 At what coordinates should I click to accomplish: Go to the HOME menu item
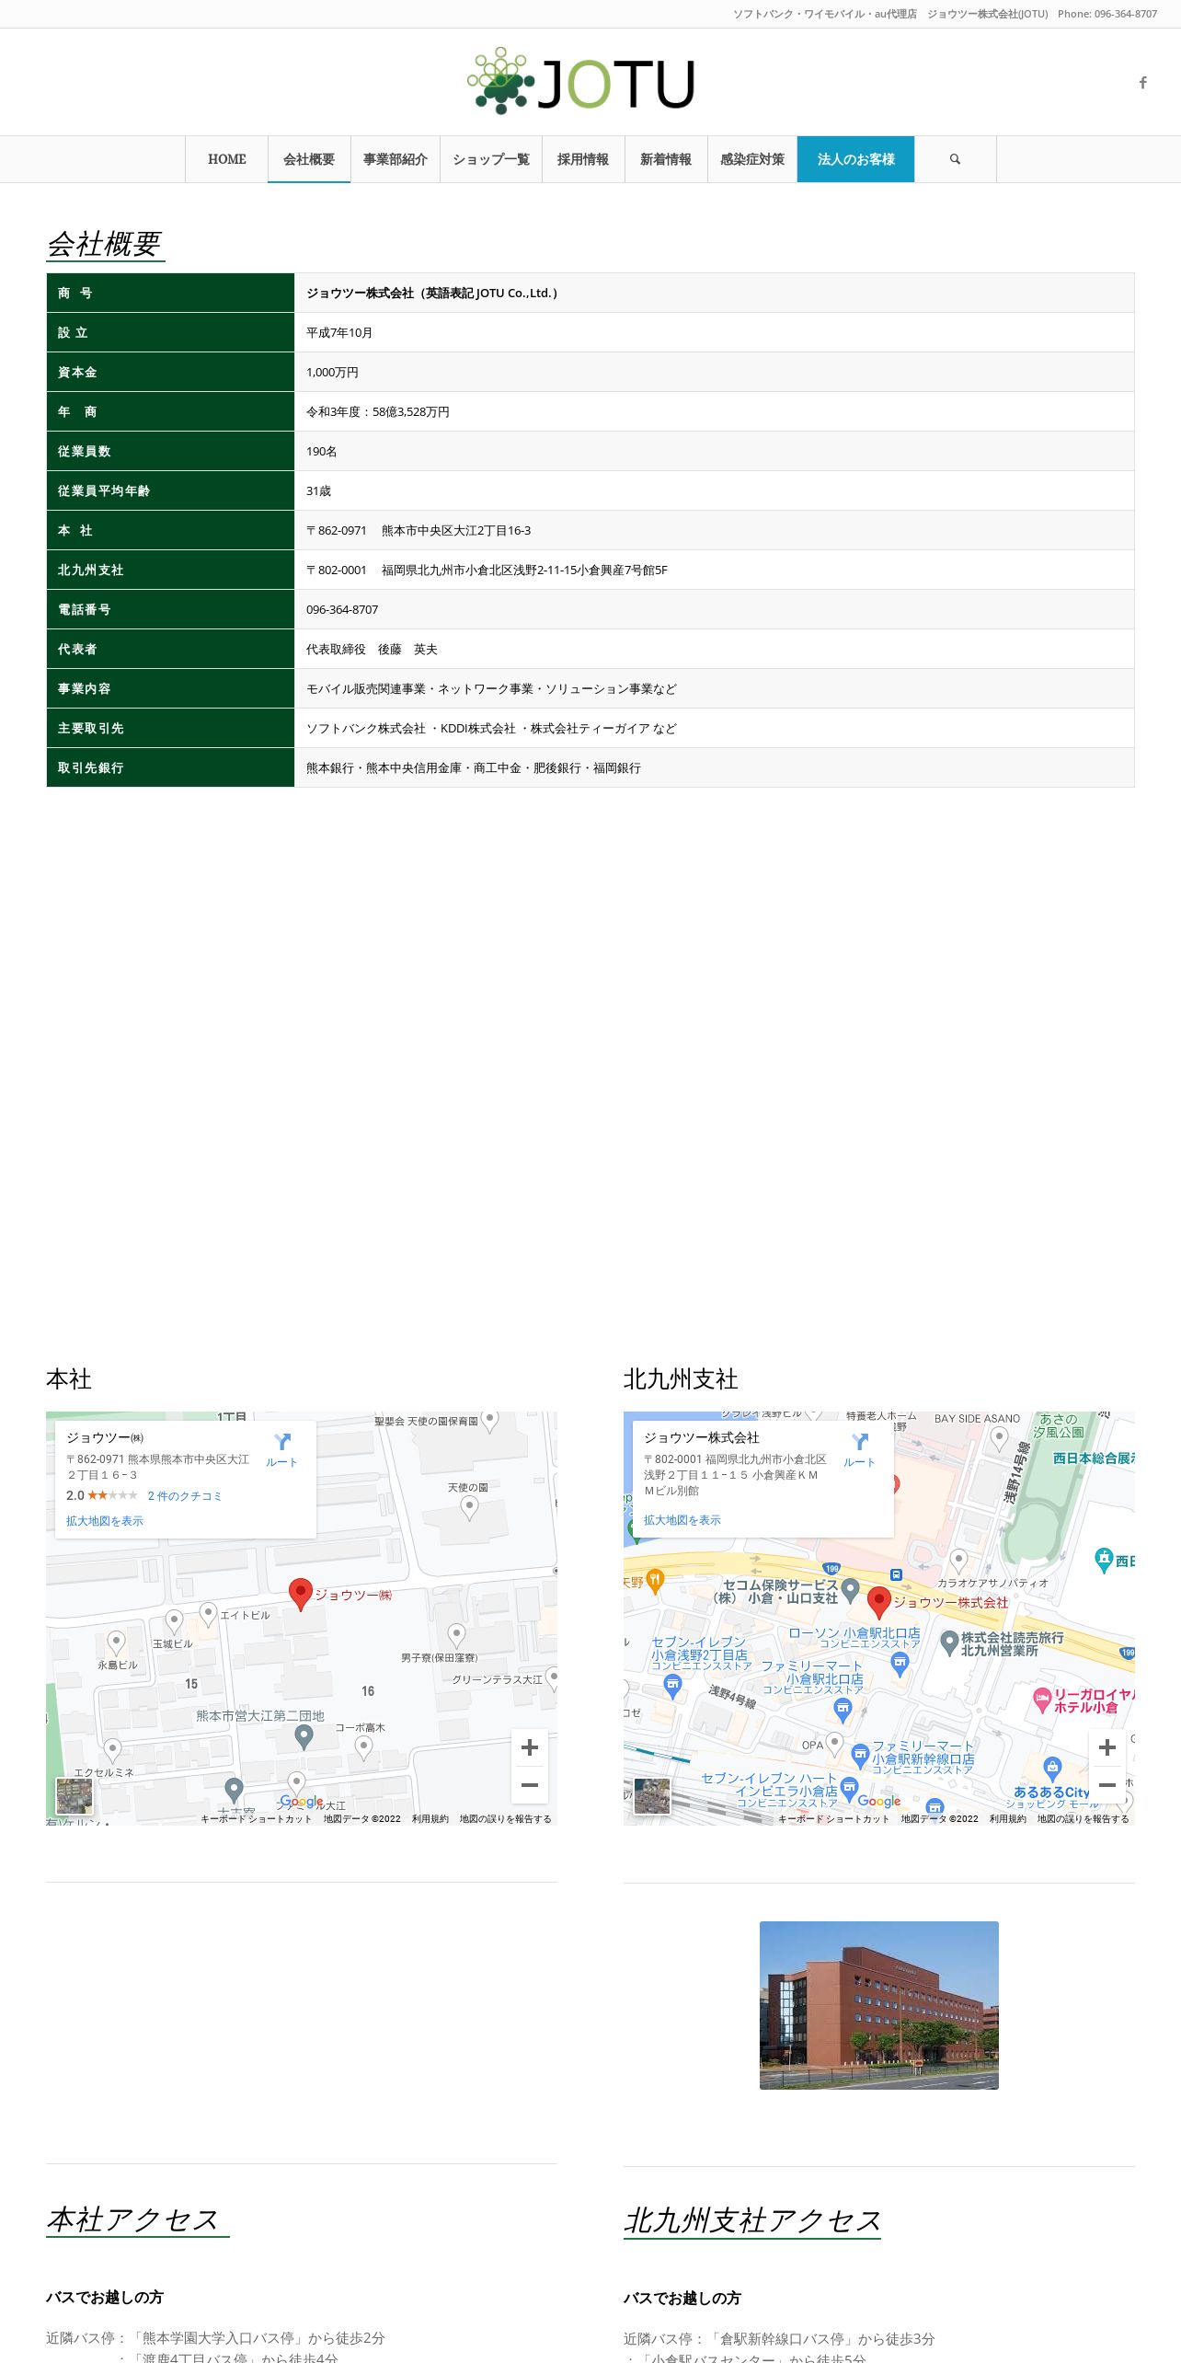click(x=226, y=159)
